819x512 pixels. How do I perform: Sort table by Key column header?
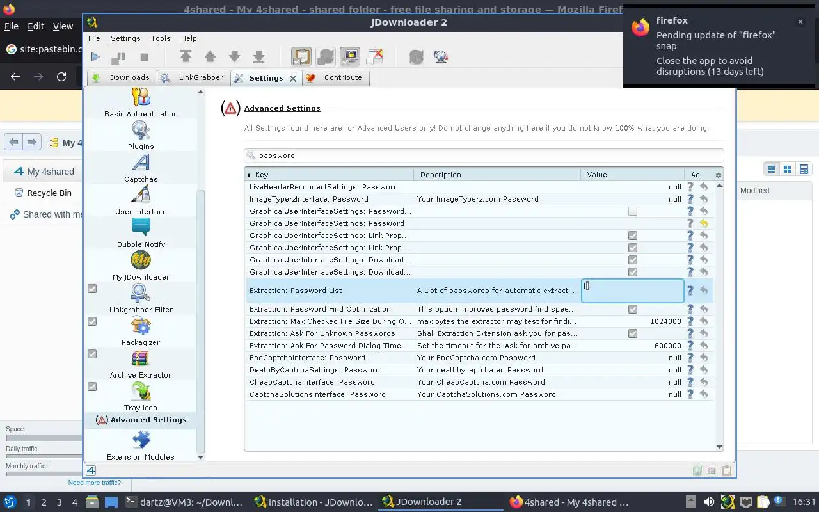tap(330, 175)
